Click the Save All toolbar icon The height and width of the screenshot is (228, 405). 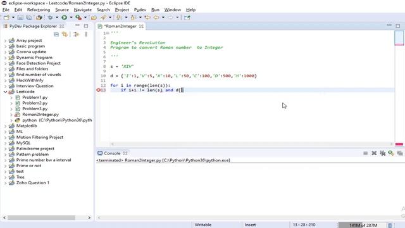pyautogui.click(x=29, y=18)
